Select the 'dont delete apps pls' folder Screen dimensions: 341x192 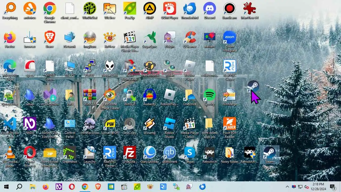tap(210, 128)
